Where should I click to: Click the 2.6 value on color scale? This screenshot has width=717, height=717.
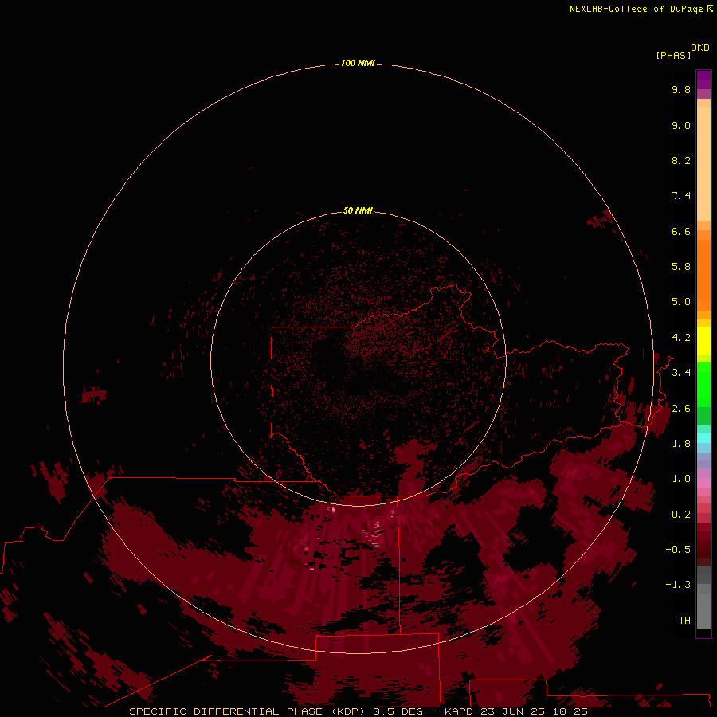click(681, 409)
